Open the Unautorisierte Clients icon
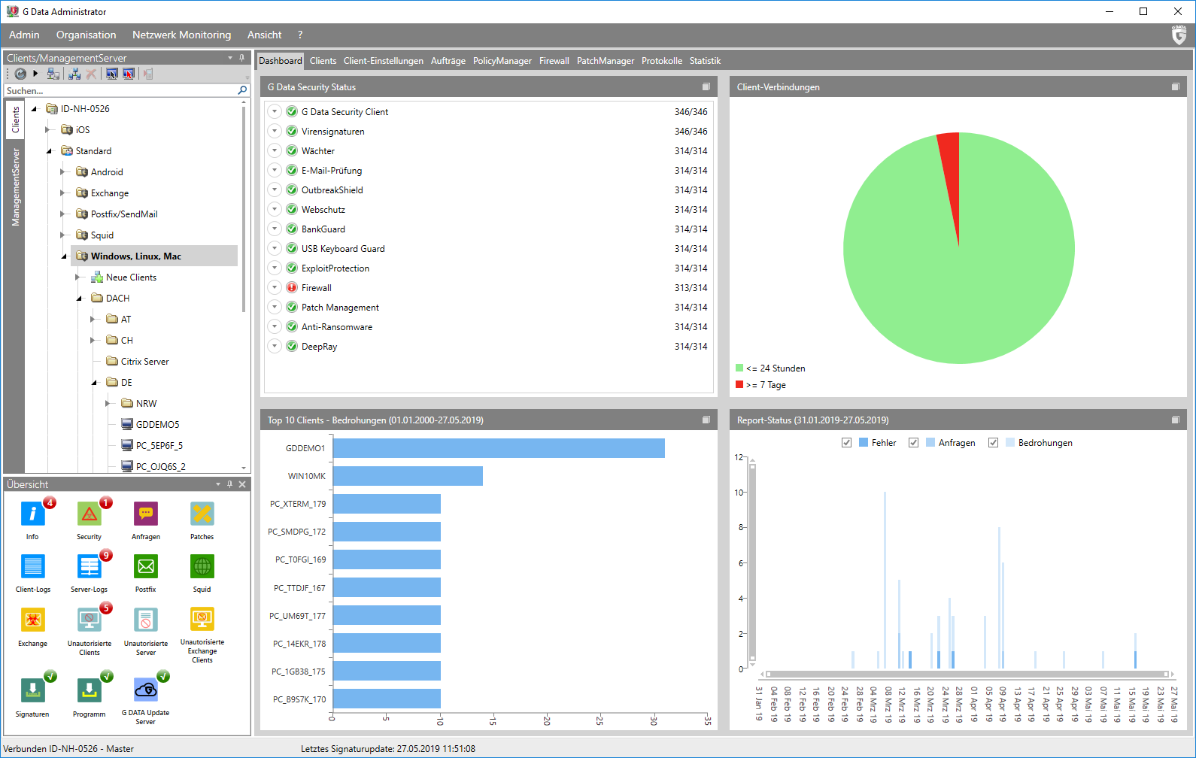The image size is (1196, 758). click(x=89, y=620)
